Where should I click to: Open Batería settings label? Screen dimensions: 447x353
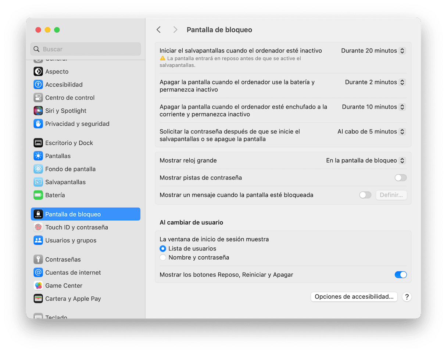coord(55,195)
